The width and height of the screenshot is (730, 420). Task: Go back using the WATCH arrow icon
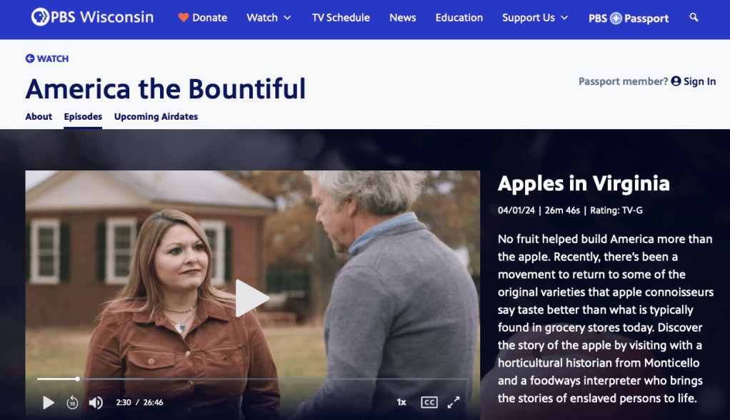pos(30,58)
